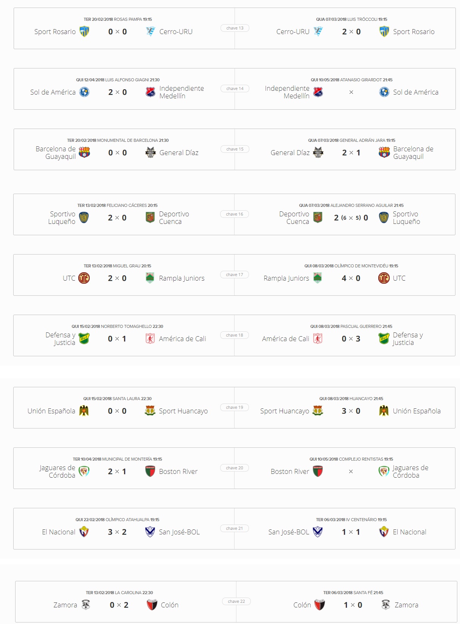Click Unión Española crest in second leg

[384, 411]
